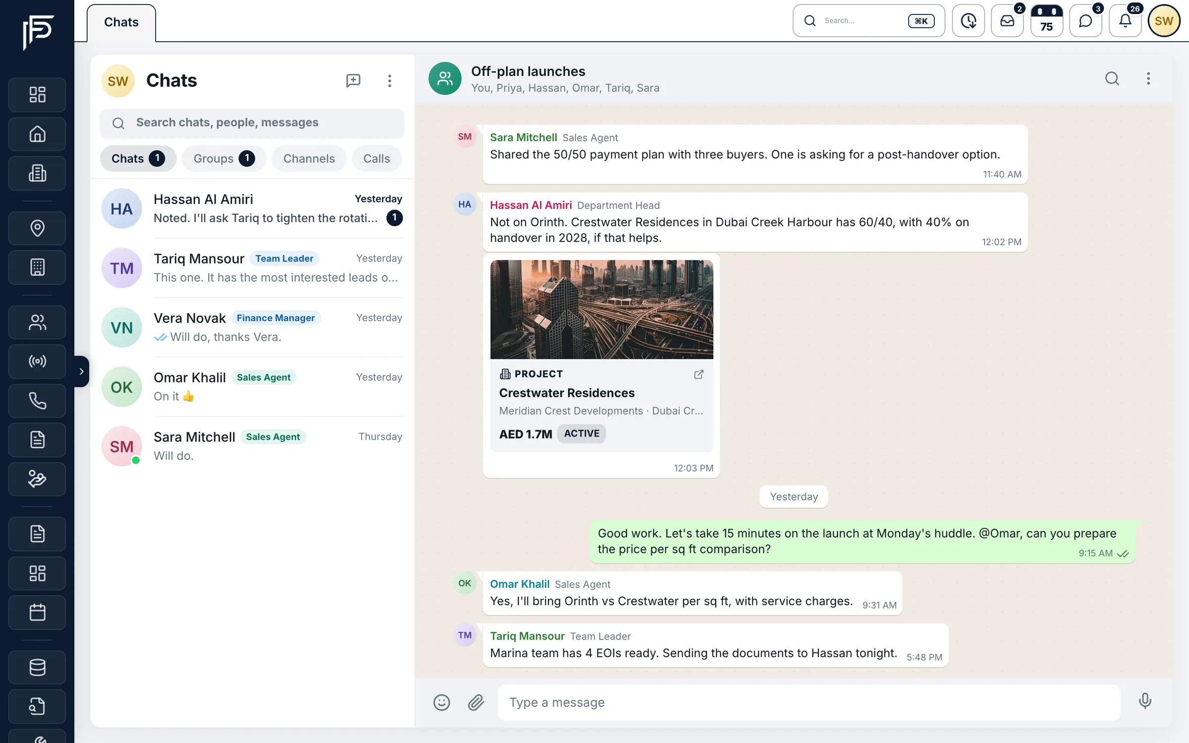Screen dimensions: 1189x743
Task: Open the Omar Khalil conversation
Action: (252, 387)
